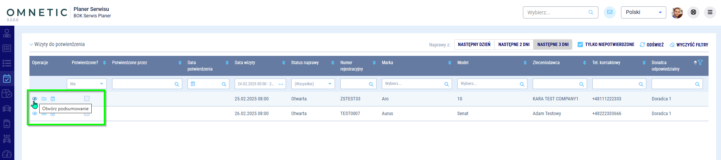Check the confirmed box for TEST0007 visit

(x=87, y=114)
